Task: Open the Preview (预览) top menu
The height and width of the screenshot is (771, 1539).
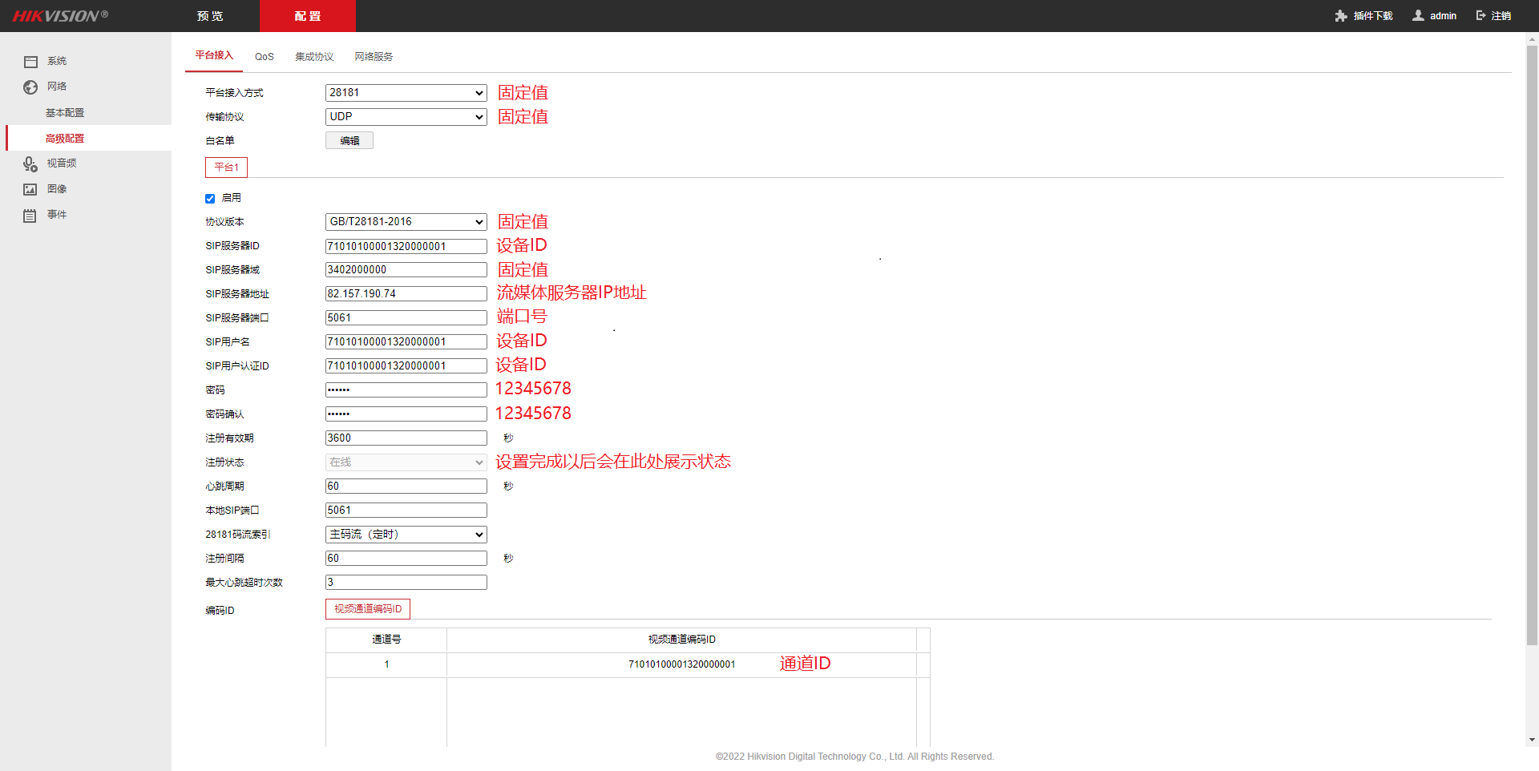Action: 210,16
